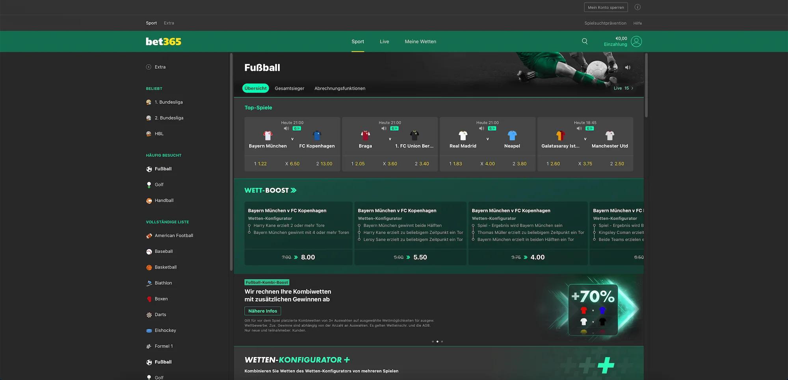Select Braga win odds 2.05

[358, 164]
